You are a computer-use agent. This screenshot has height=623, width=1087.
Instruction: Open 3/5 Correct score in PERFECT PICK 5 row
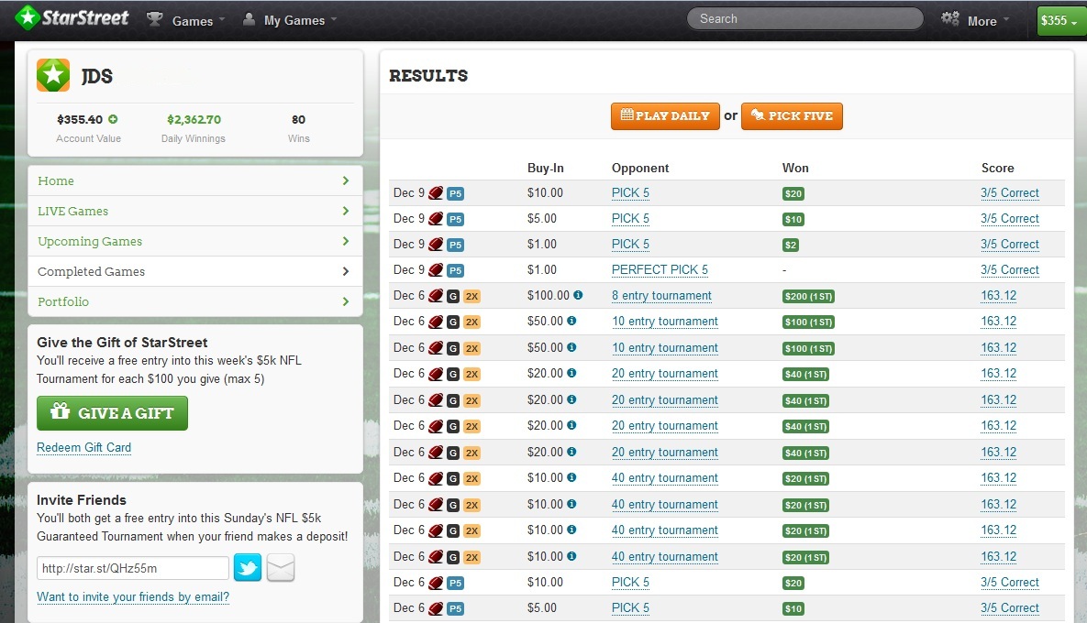[x=1009, y=270]
